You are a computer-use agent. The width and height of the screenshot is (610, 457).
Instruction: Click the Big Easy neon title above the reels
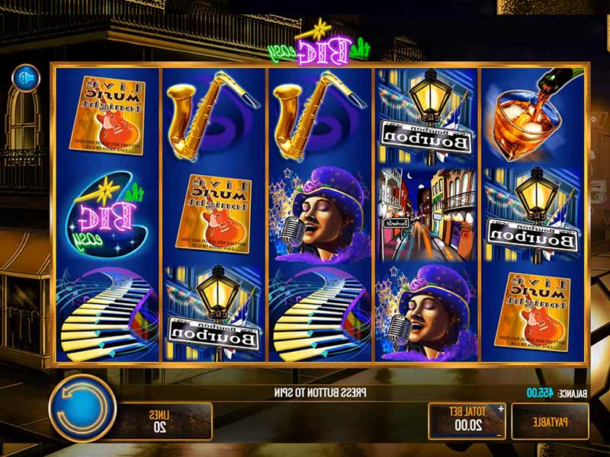pos(319,43)
